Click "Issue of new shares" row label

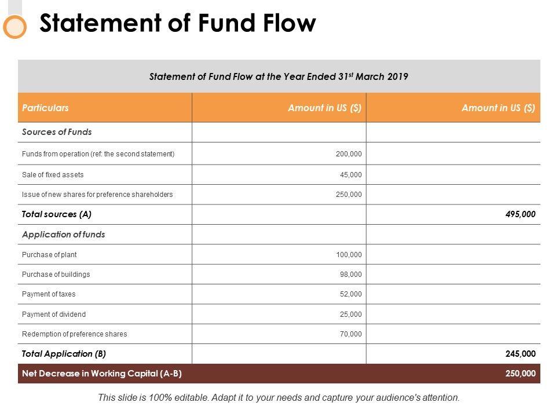97,195
